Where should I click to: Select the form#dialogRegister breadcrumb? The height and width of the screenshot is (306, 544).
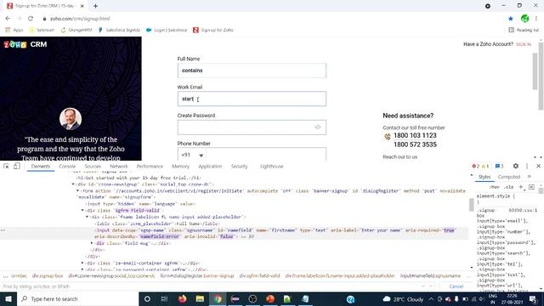pos(197,275)
